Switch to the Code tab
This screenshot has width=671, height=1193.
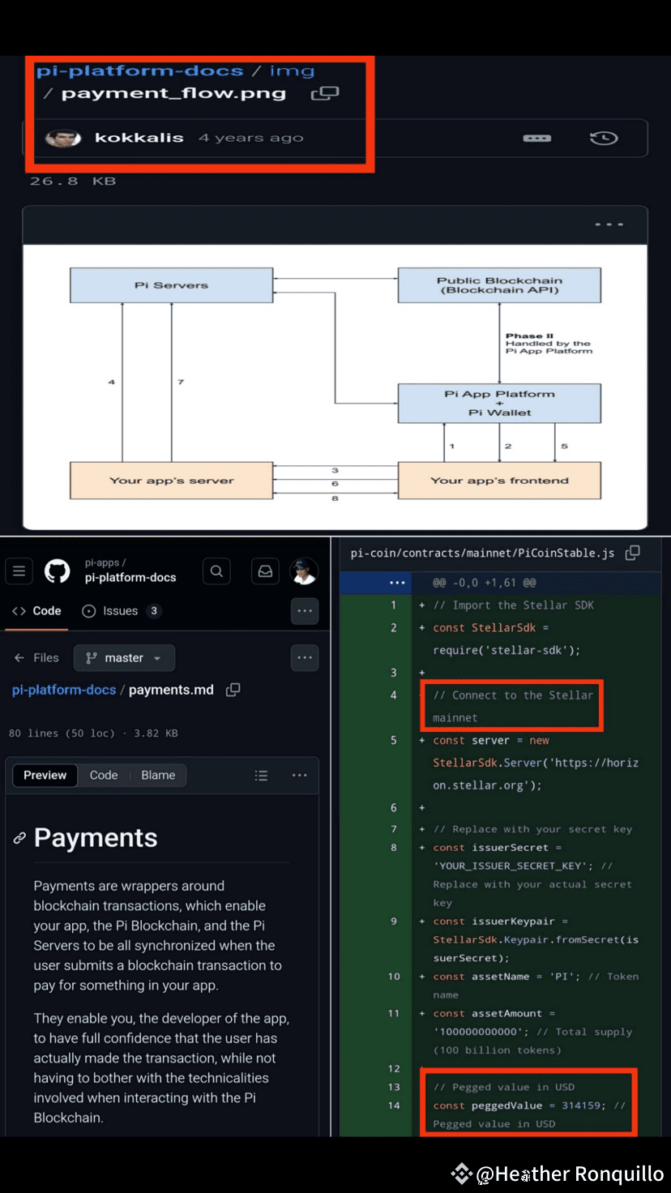[37, 611]
